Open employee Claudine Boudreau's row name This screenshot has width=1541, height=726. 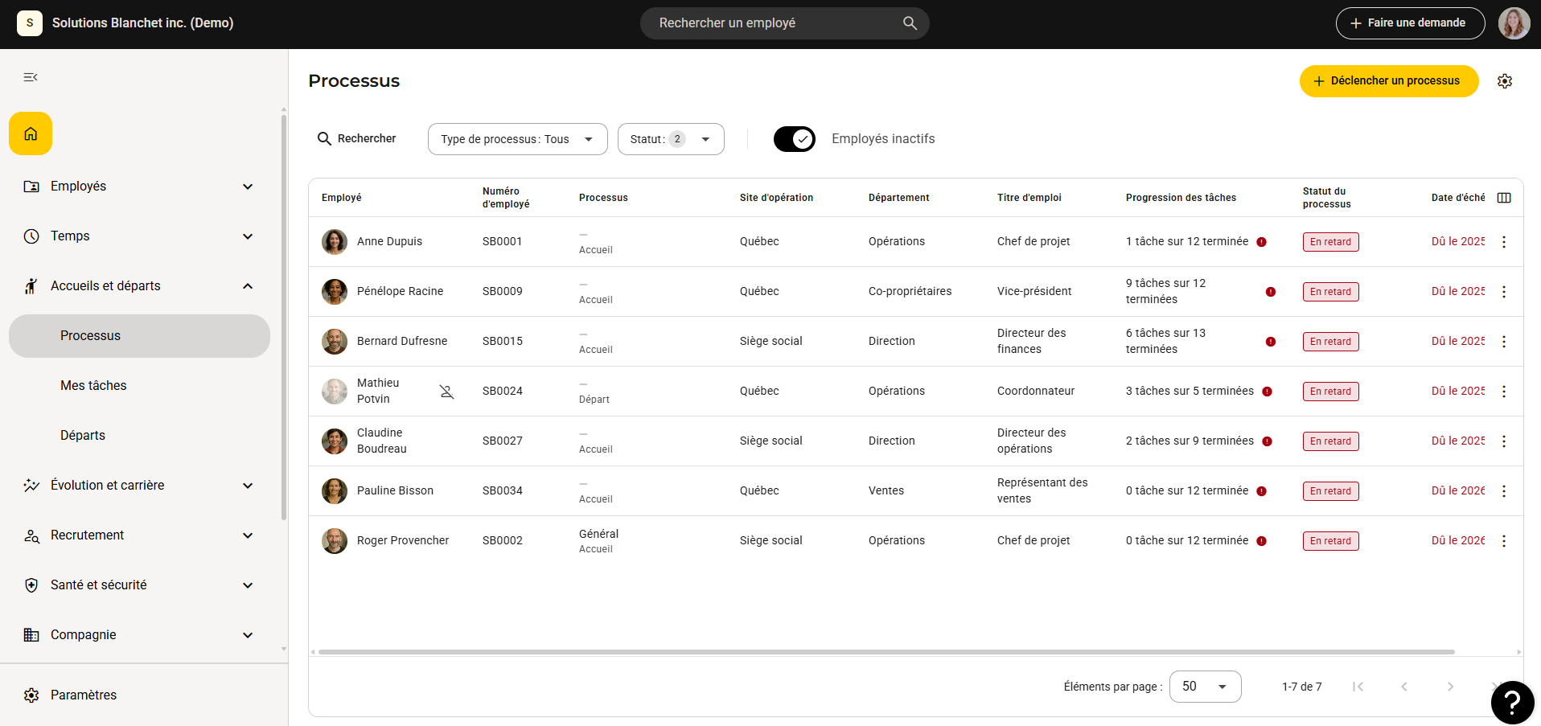point(381,441)
